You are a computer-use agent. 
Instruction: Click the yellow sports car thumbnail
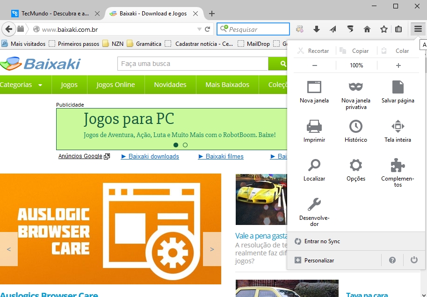coord(261,199)
